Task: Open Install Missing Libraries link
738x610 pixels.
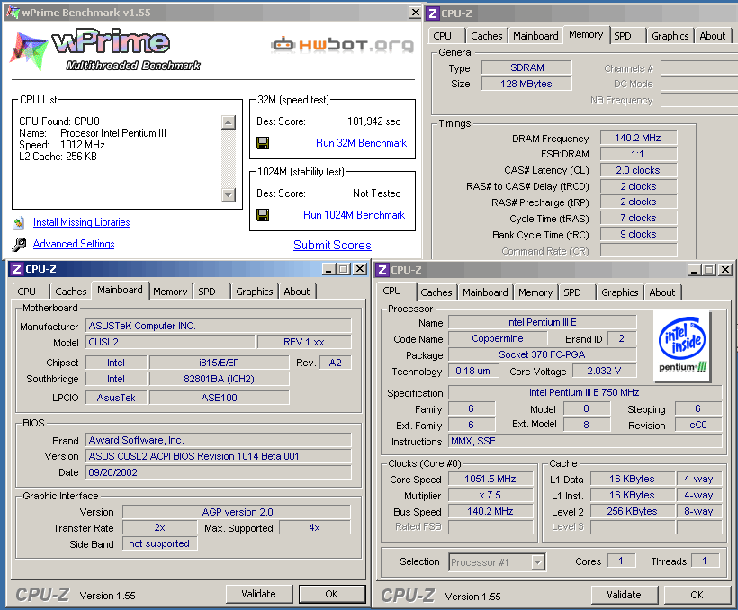Action: (81, 222)
